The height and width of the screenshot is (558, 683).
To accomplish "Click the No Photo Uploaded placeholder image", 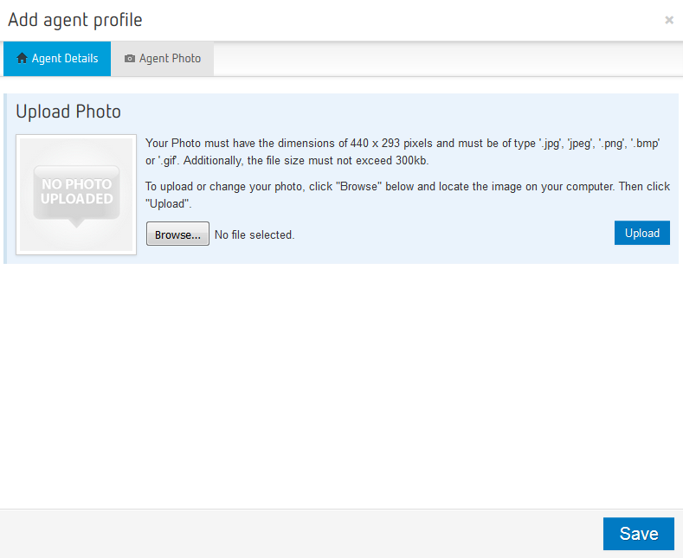I will (x=76, y=194).
